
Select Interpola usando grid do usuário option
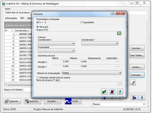coord(37,78)
